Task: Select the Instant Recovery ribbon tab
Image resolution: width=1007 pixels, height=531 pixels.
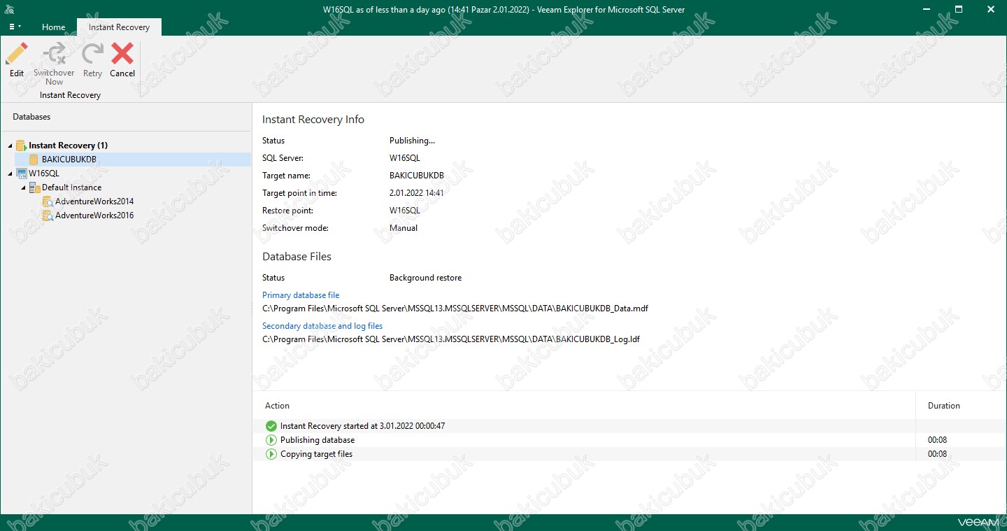Action: [119, 27]
